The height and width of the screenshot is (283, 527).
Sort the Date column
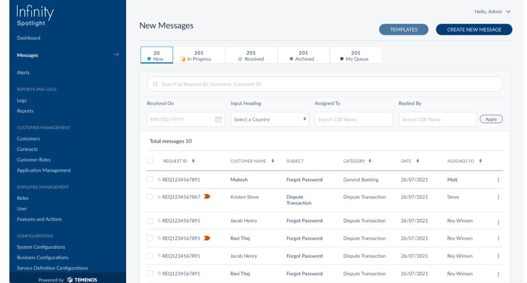(418, 161)
